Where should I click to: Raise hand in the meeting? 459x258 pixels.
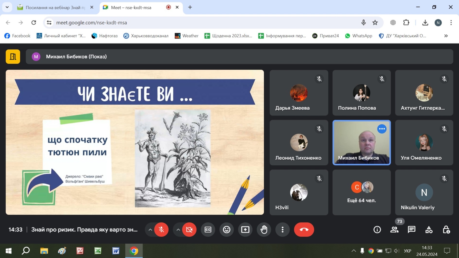pyautogui.click(x=264, y=230)
